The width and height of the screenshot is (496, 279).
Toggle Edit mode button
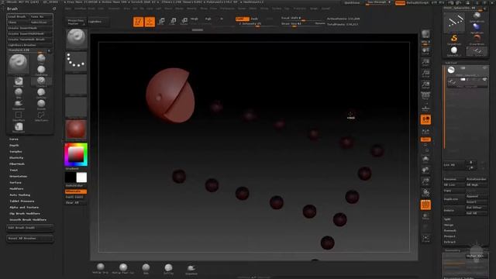tap(138, 22)
